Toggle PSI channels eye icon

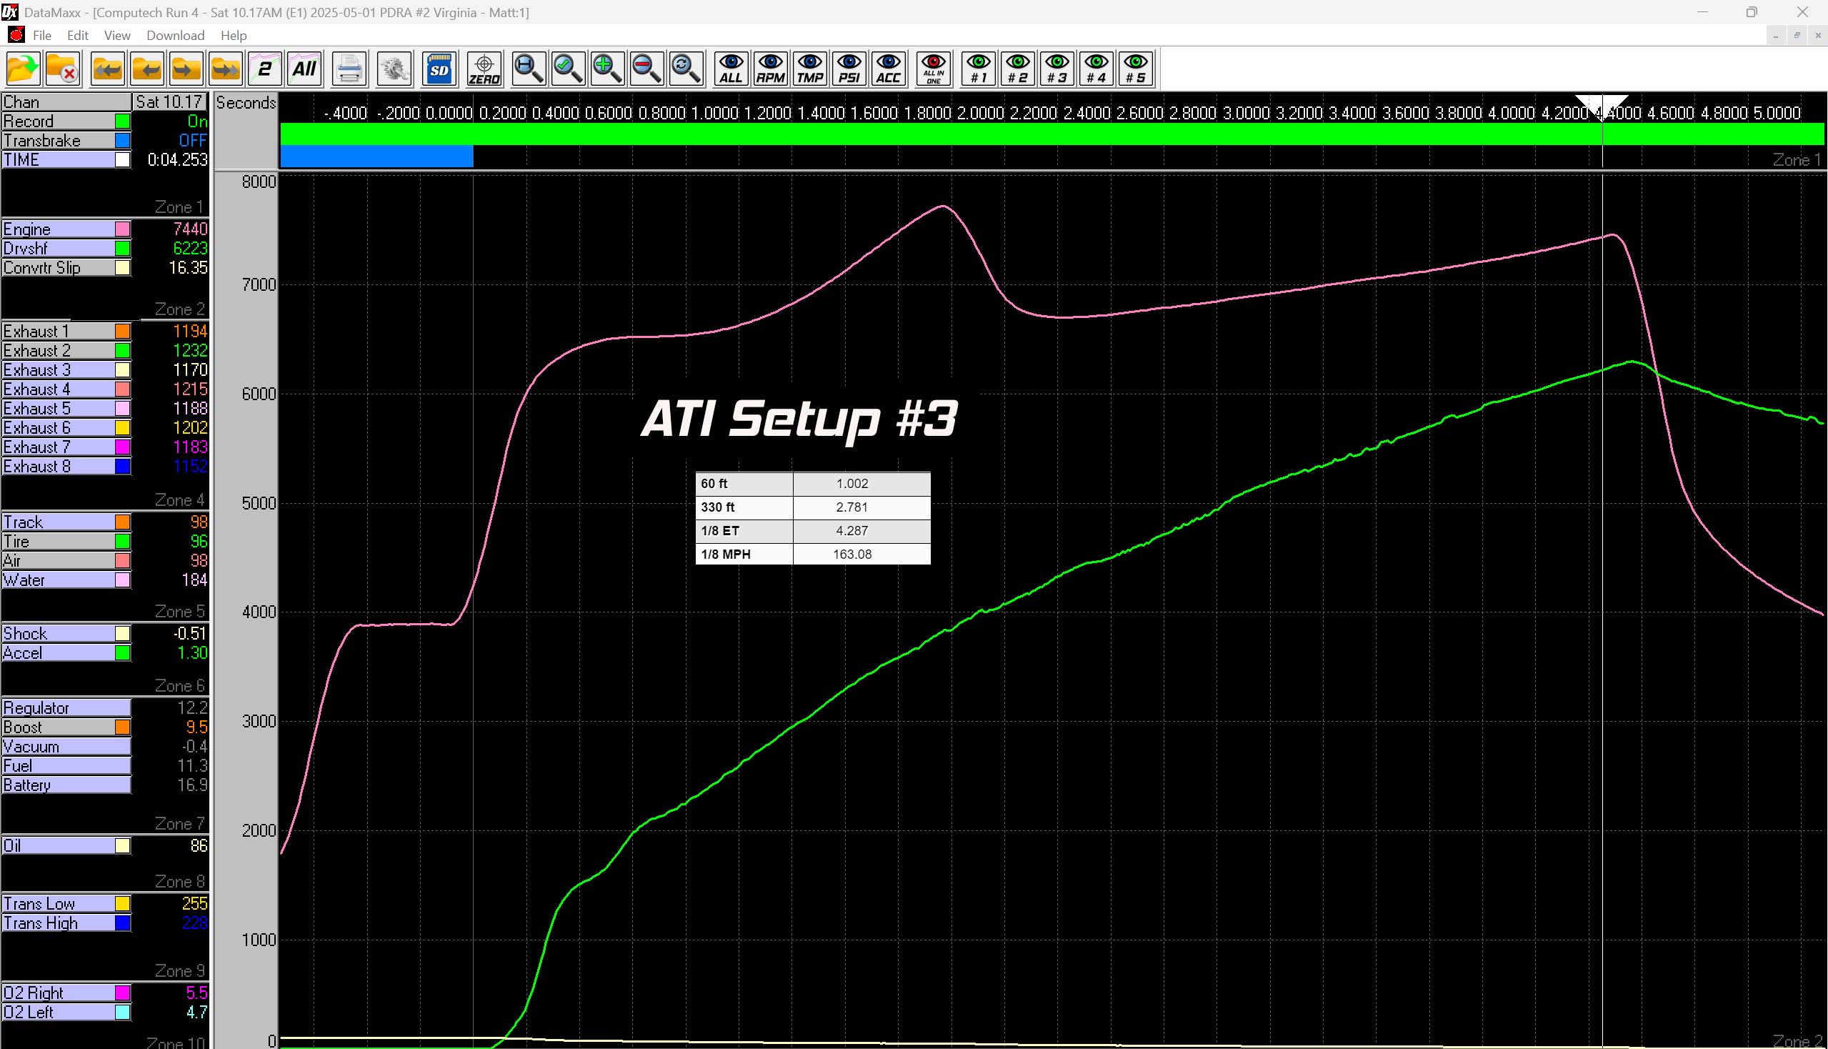pos(849,69)
